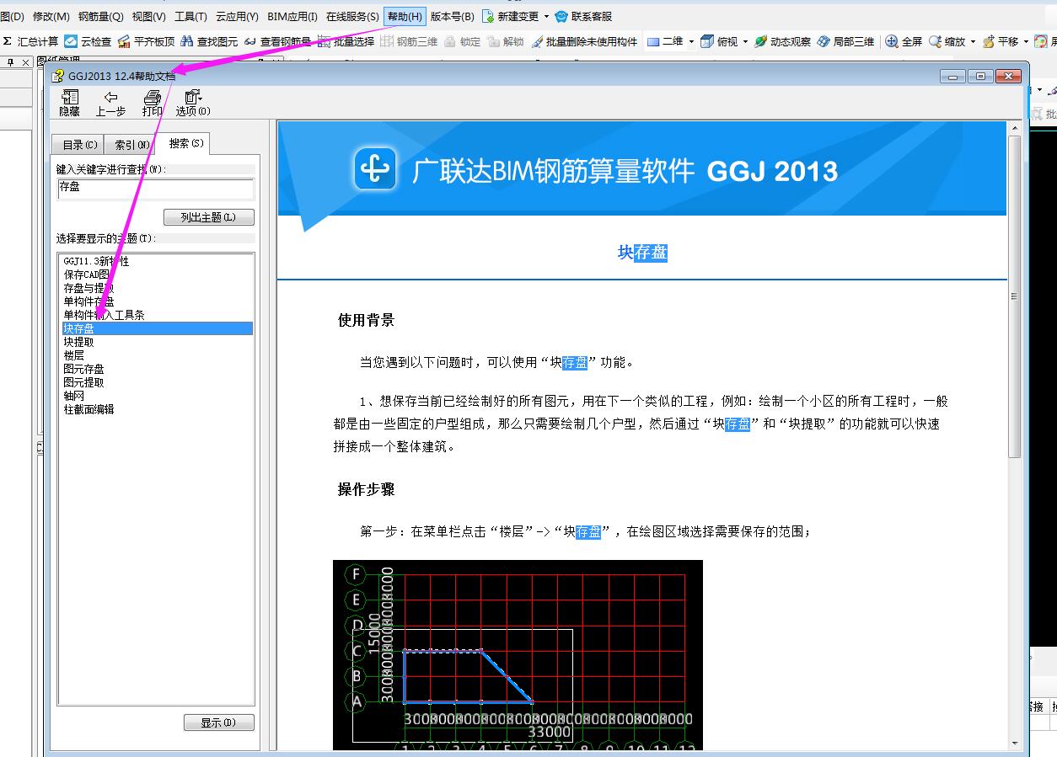
Task: Click the 解锁 unlock tool
Action: 506,41
